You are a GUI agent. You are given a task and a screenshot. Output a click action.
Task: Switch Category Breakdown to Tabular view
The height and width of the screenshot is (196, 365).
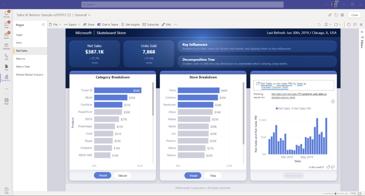point(123,176)
